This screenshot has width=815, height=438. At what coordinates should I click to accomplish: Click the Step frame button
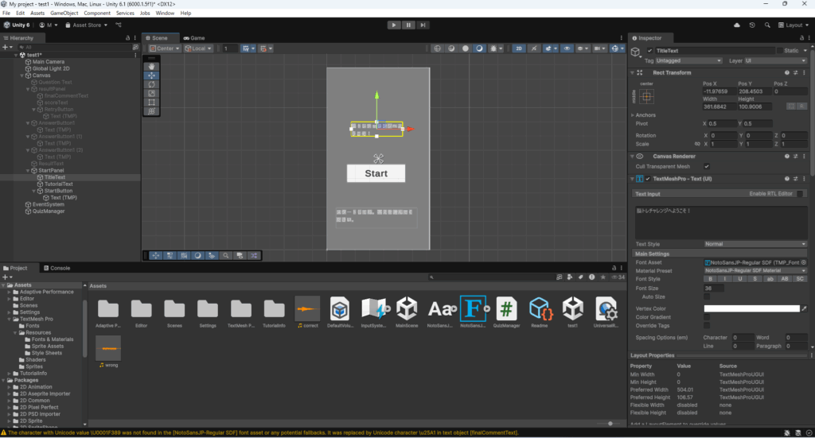pyautogui.click(x=423, y=25)
